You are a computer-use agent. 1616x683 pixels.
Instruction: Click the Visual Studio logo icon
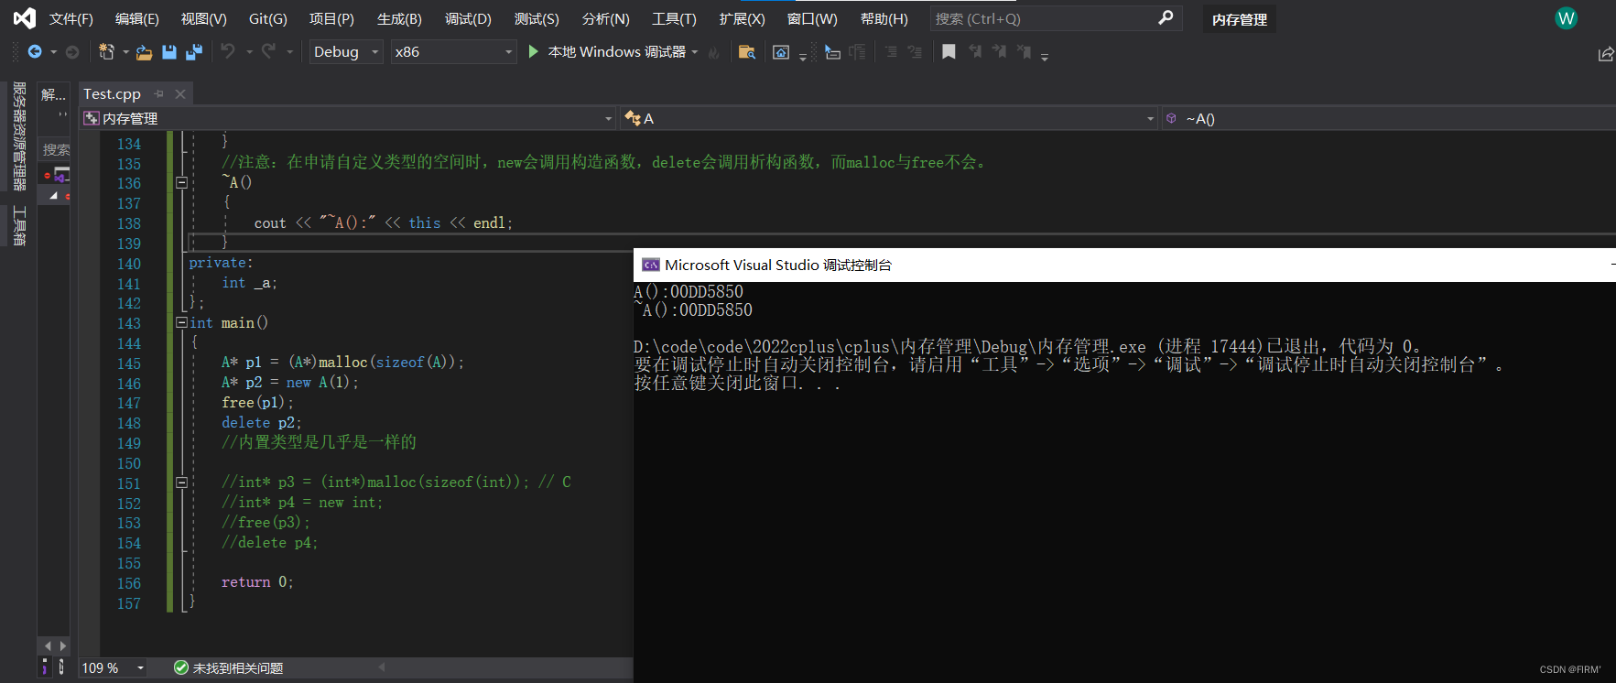pyautogui.click(x=25, y=17)
